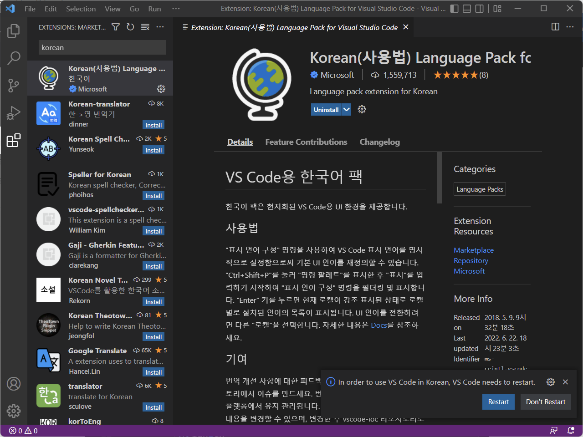Filter extensions using the funnel icon

[x=116, y=27]
